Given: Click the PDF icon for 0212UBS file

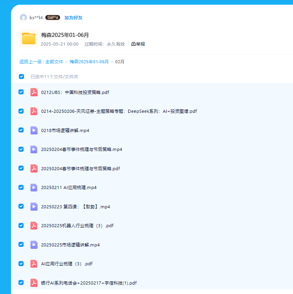Looking at the screenshot, I should pyautogui.click(x=34, y=92).
